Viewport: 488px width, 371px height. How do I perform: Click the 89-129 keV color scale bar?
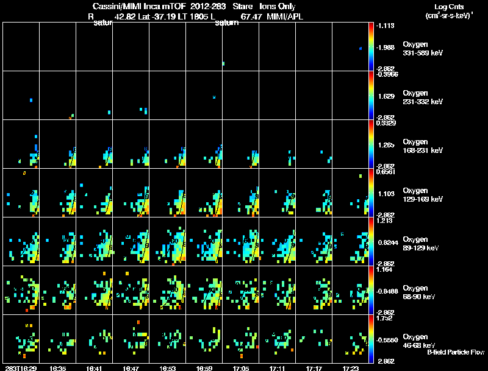click(371, 241)
